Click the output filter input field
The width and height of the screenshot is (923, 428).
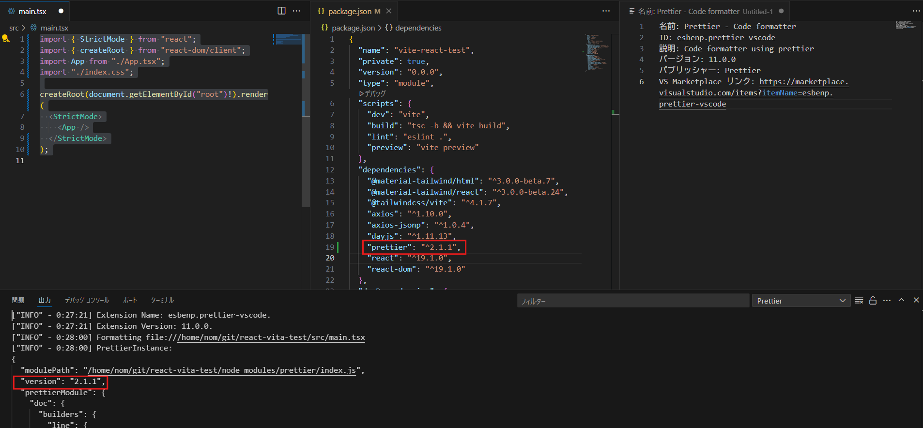coord(633,301)
